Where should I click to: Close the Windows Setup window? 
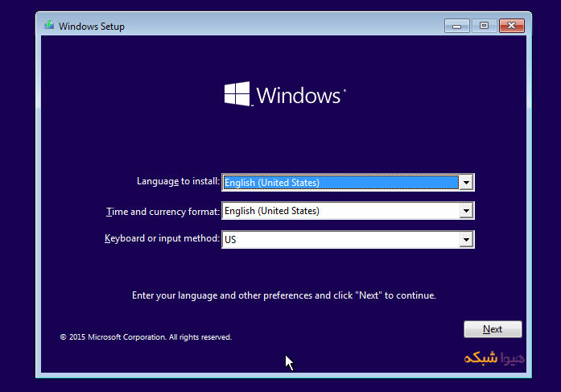click(x=512, y=26)
